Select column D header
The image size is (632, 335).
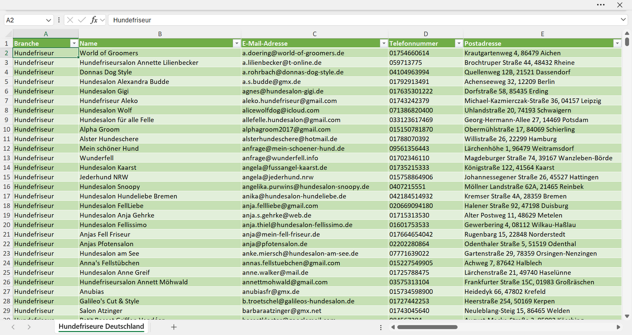(x=426, y=34)
